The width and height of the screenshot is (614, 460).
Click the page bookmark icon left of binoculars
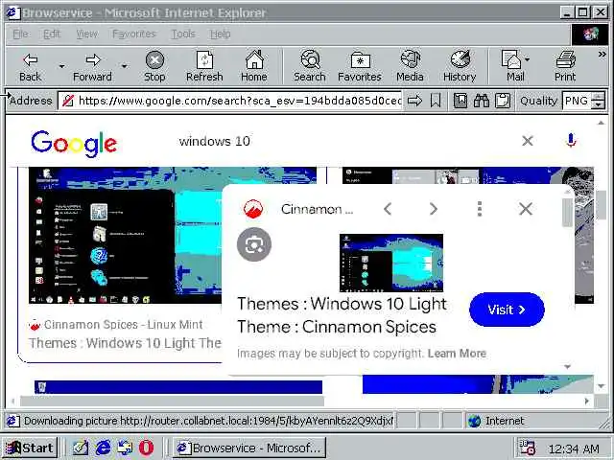[460, 101]
